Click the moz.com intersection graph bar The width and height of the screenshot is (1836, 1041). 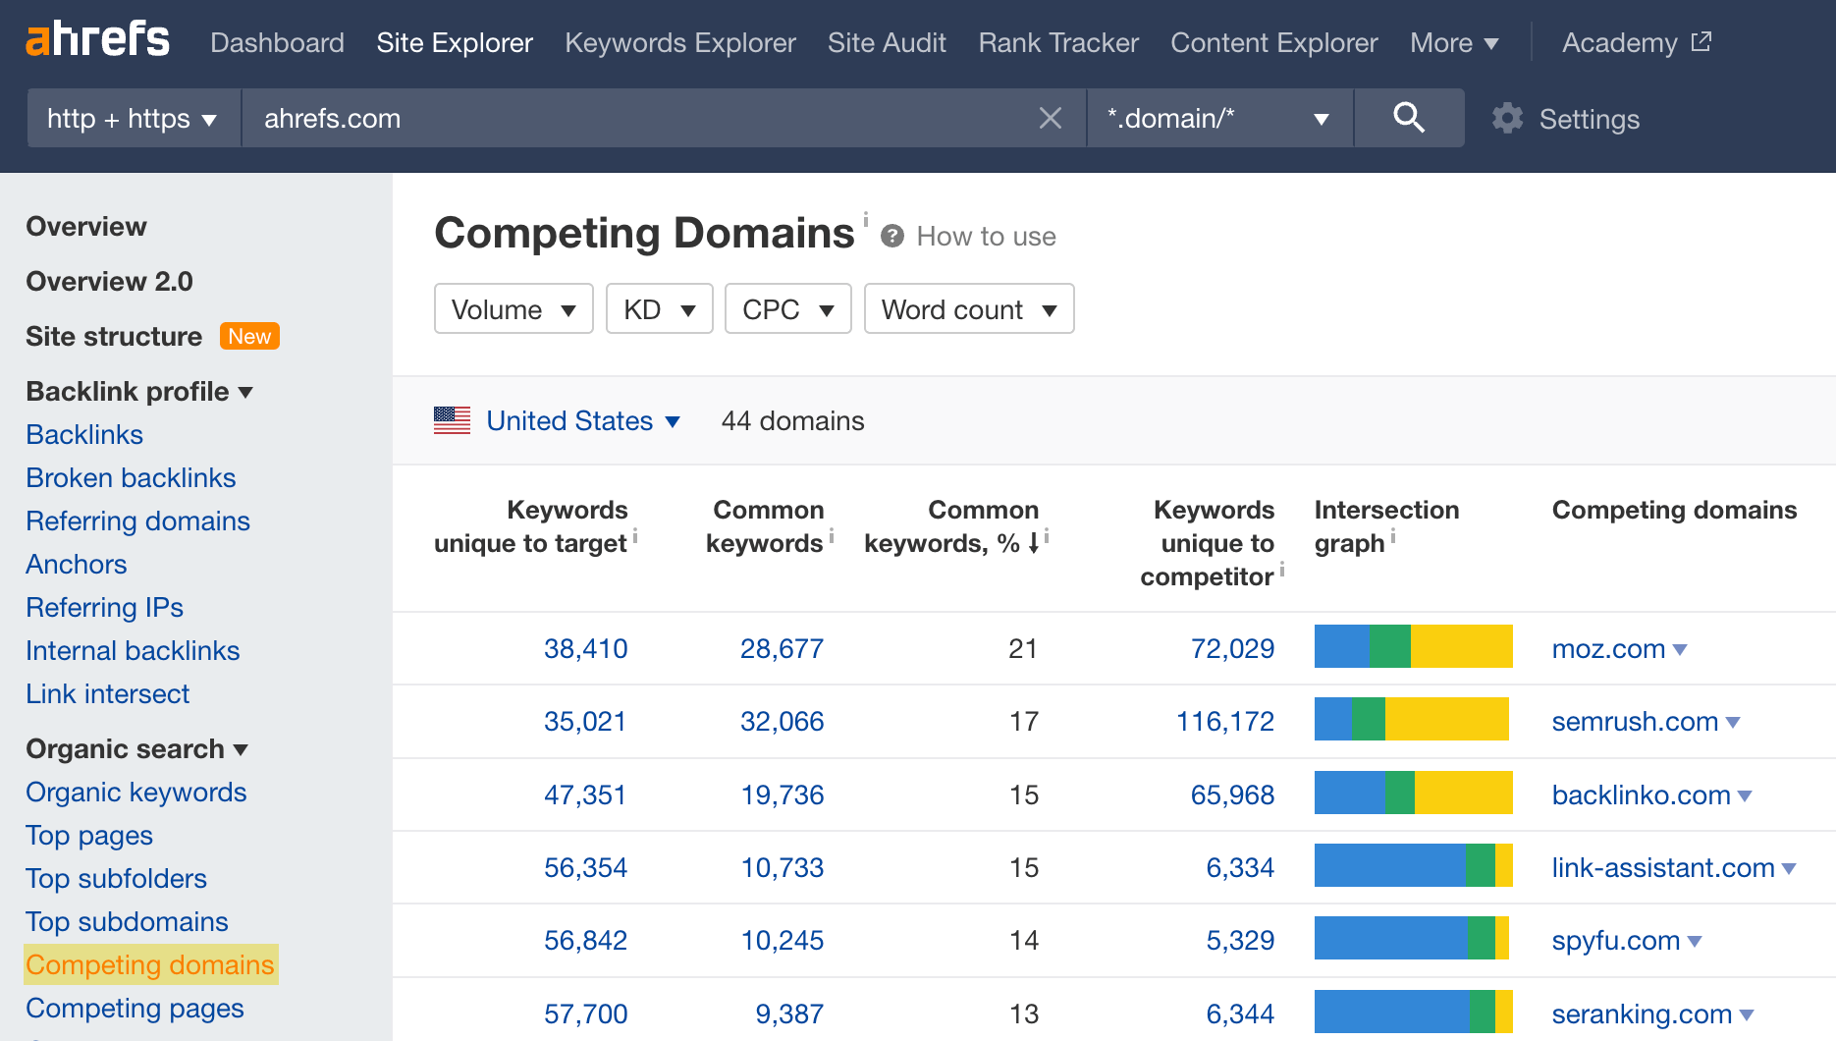tap(1412, 647)
